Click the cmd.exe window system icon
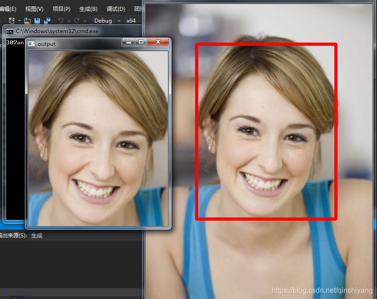Screen dimensions: 377x299 [x=10, y=31]
